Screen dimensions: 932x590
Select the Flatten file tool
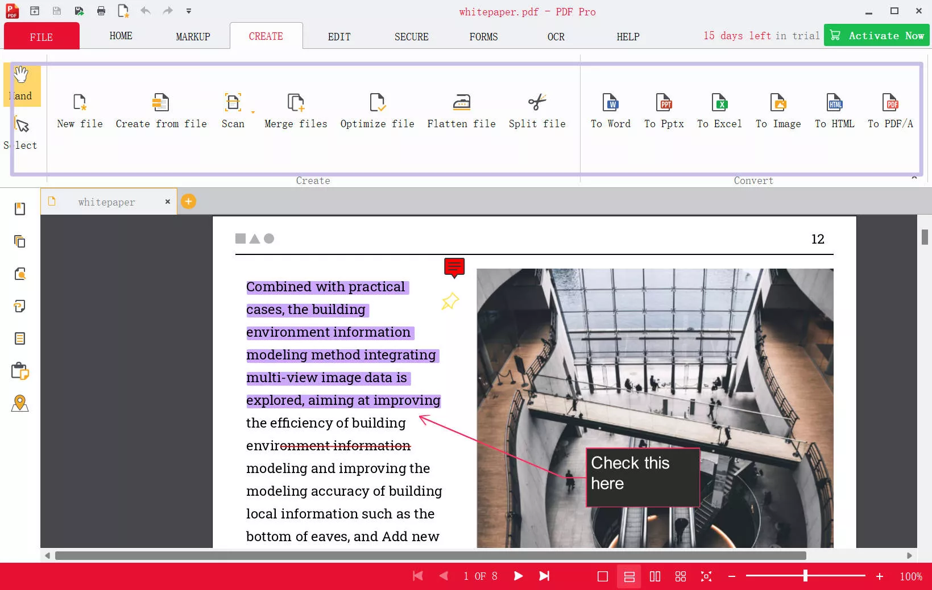[461, 111]
